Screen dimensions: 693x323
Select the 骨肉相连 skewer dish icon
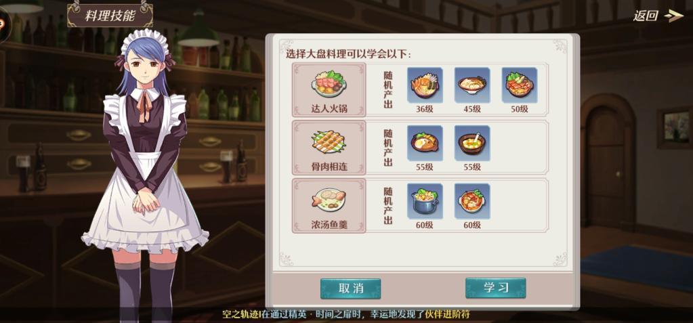coord(329,148)
